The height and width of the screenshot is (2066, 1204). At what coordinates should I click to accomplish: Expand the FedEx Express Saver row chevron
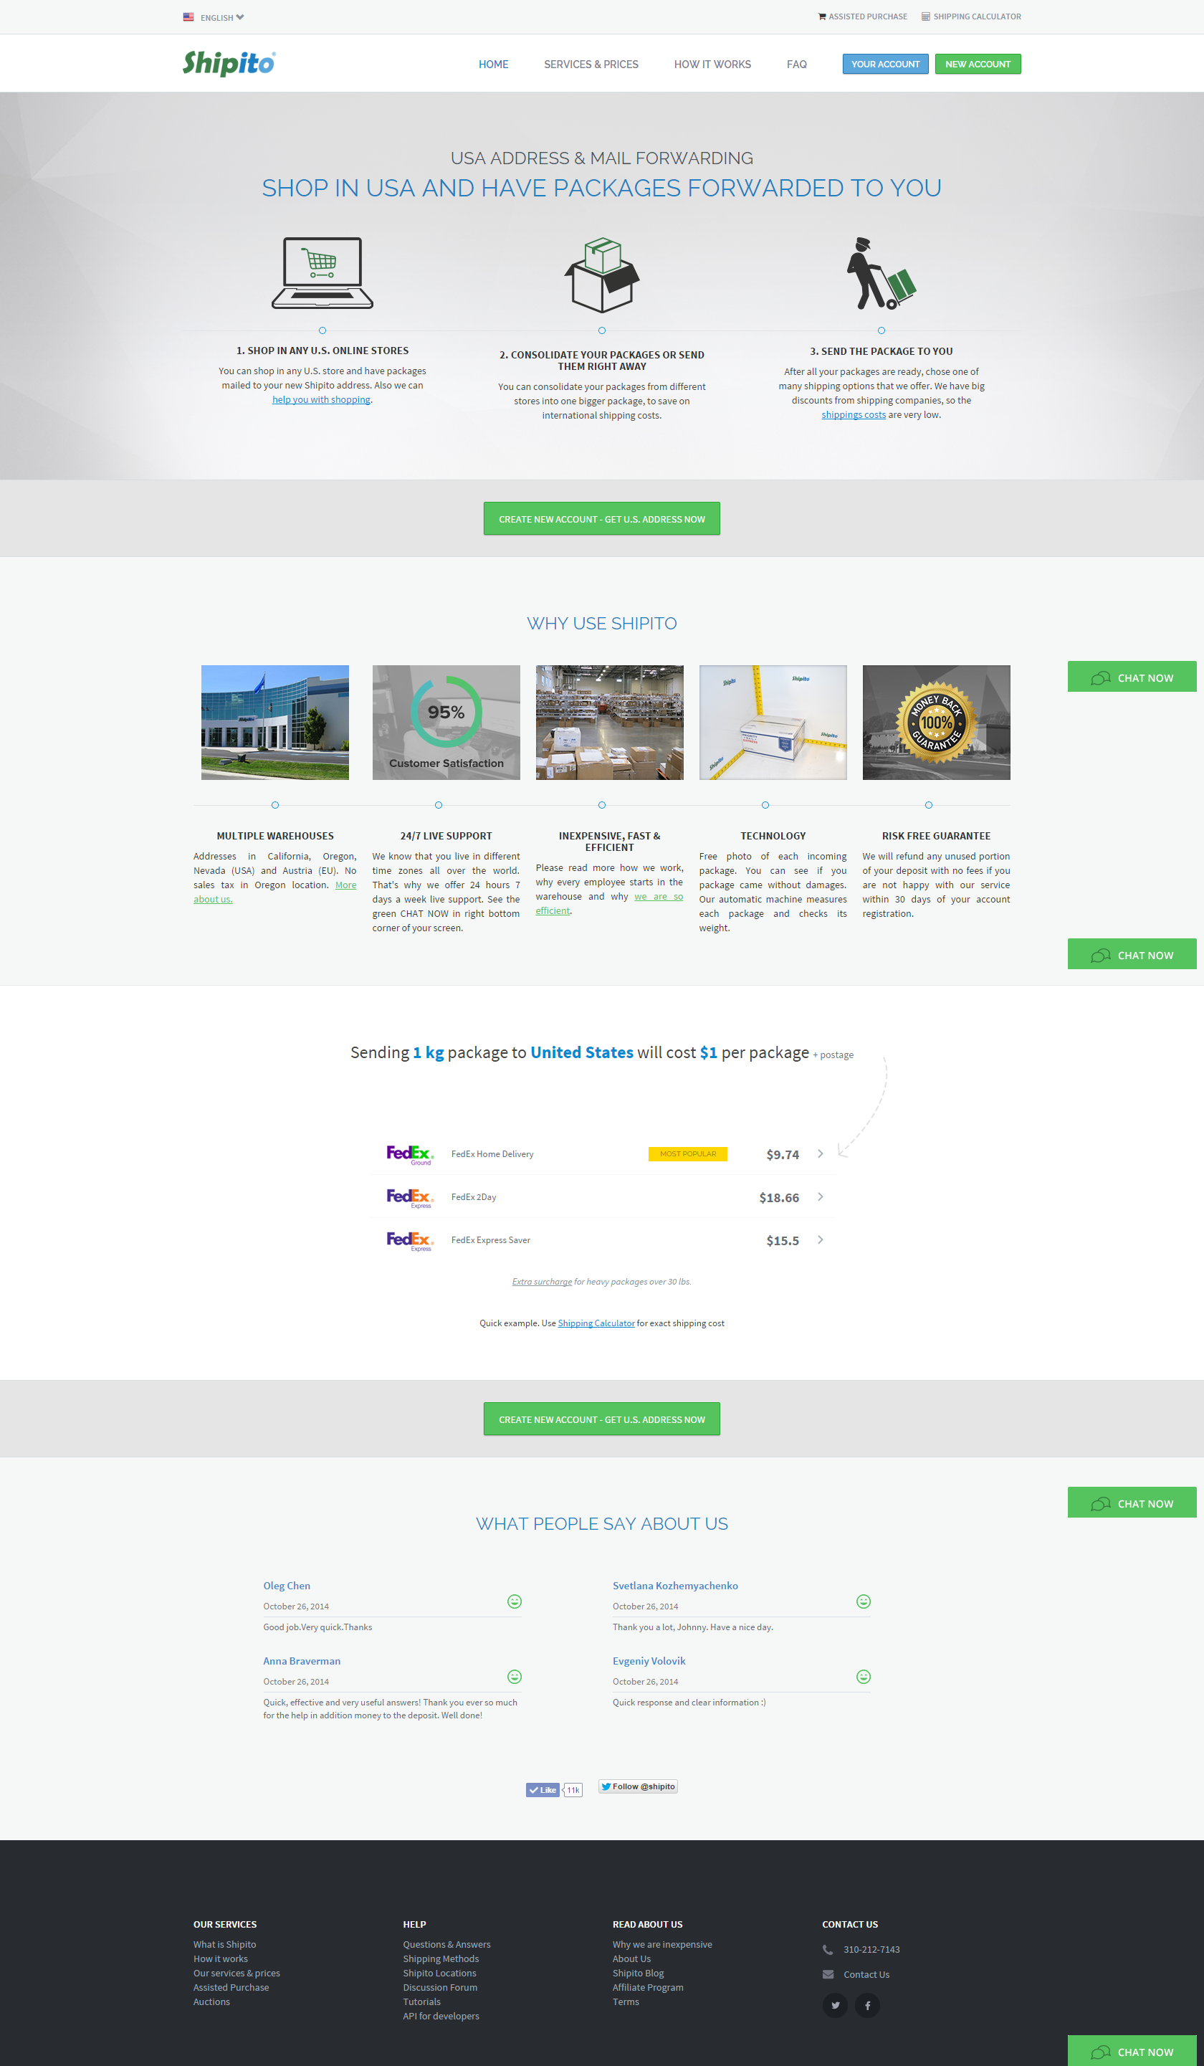[x=821, y=1239]
